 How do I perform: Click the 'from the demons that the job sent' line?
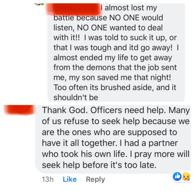(115, 68)
